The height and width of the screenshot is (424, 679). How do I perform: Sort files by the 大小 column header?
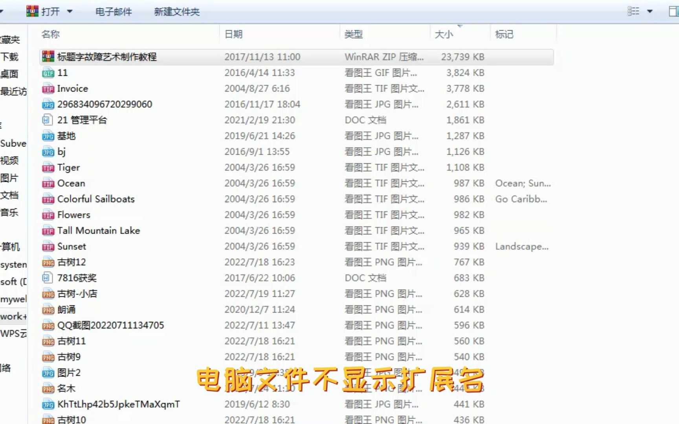click(444, 34)
